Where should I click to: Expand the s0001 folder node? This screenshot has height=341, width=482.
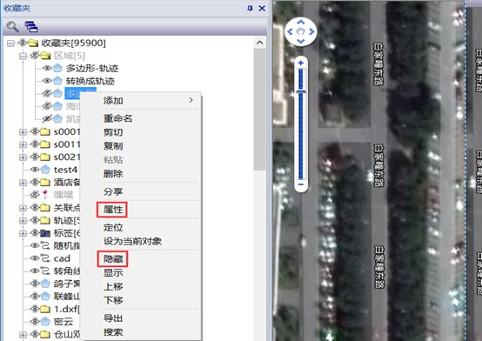pyautogui.click(x=23, y=132)
